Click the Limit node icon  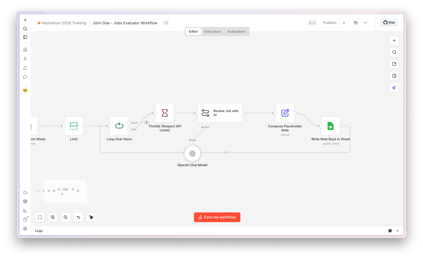[x=74, y=126]
